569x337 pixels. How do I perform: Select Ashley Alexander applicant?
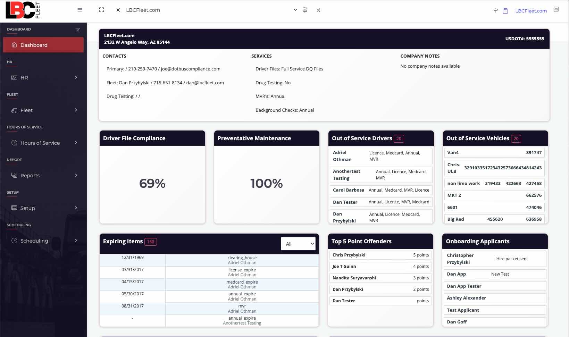(495, 298)
